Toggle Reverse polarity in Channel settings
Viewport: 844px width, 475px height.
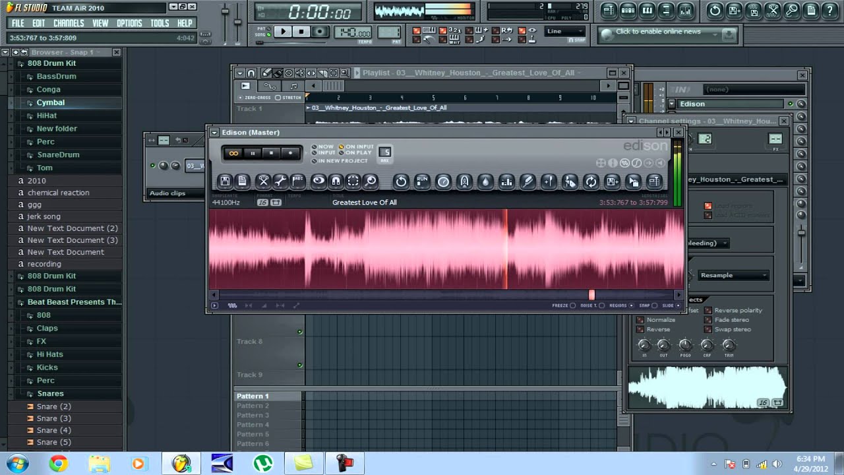pyautogui.click(x=708, y=310)
